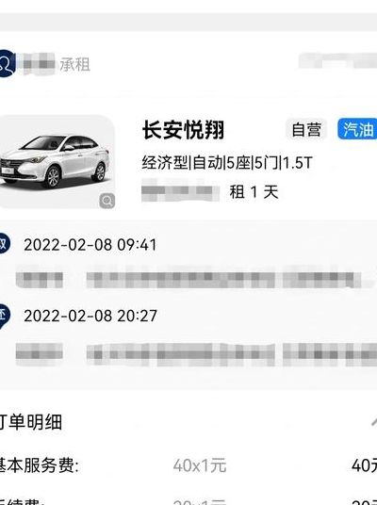377x505 pixels.
Task: Select the 长安悦翔 car title
Action: (x=183, y=130)
